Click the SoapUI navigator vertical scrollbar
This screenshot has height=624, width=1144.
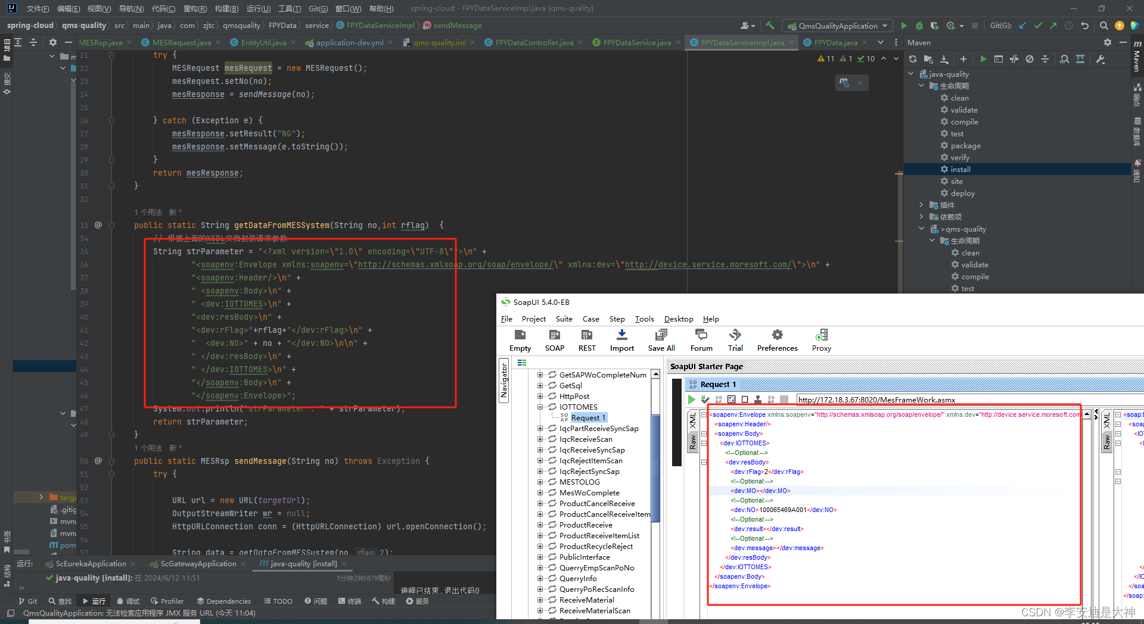(x=655, y=467)
